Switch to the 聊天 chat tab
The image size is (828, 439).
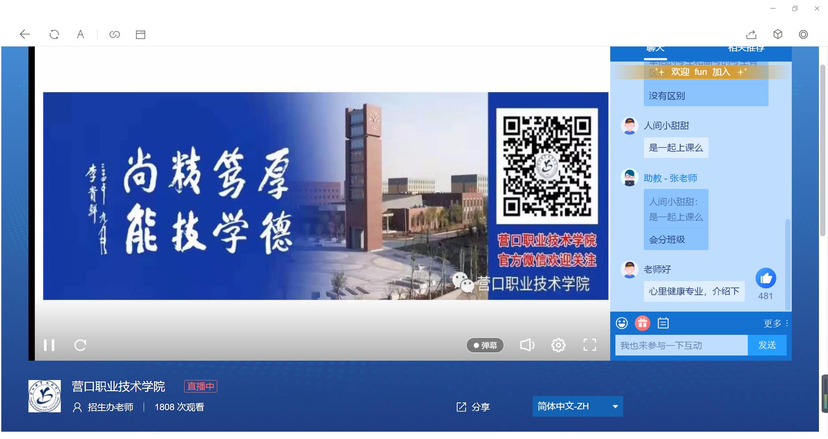tap(655, 49)
